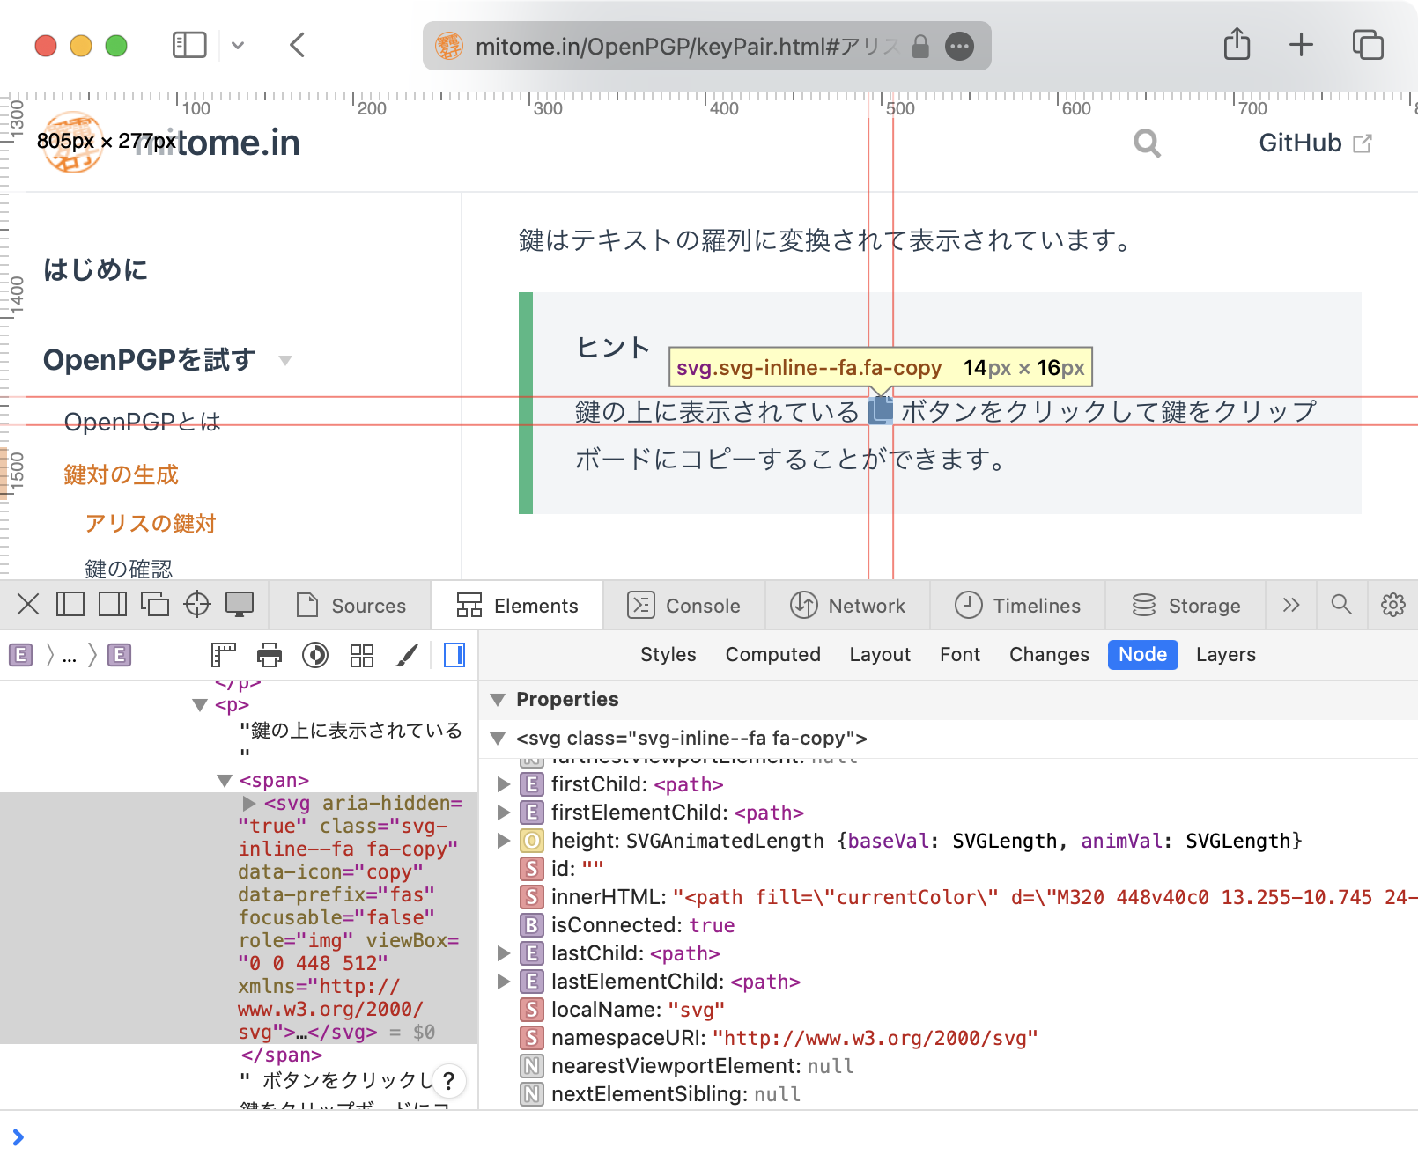The image size is (1418, 1162).
Task: Collapse the OpenPGPを試す section arrow
Action: click(x=284, y=360)
